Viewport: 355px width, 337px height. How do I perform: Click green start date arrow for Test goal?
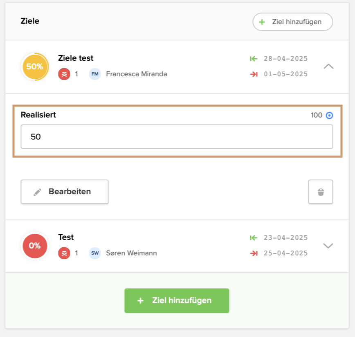coord(254,238)
